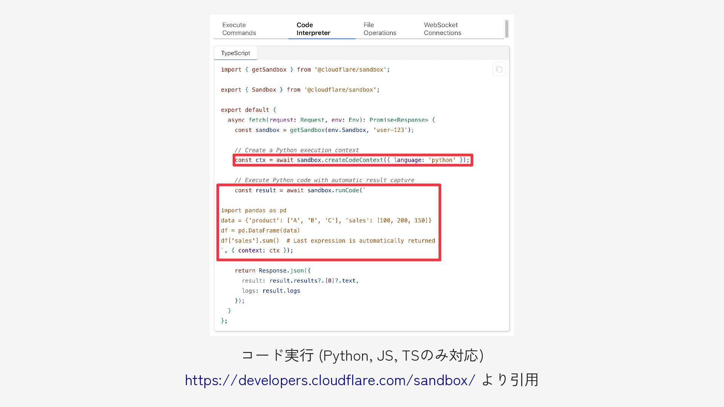
Task: Click the 'Create a Python execution context' comment
Action: 296,150
